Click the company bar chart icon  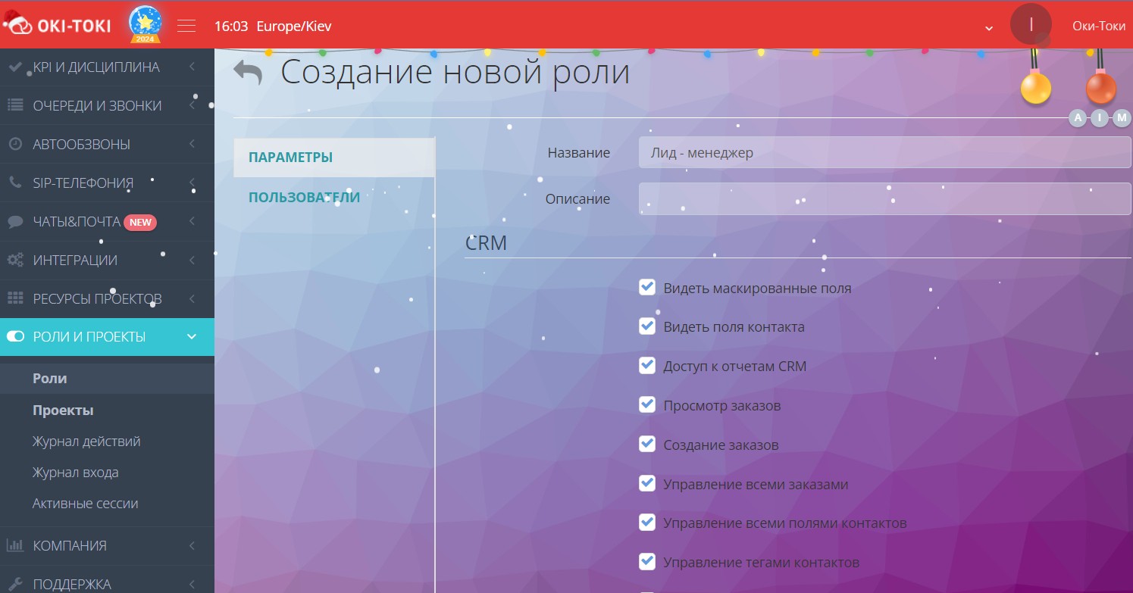coord(14,545)
